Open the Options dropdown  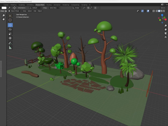tap(164, 8)
